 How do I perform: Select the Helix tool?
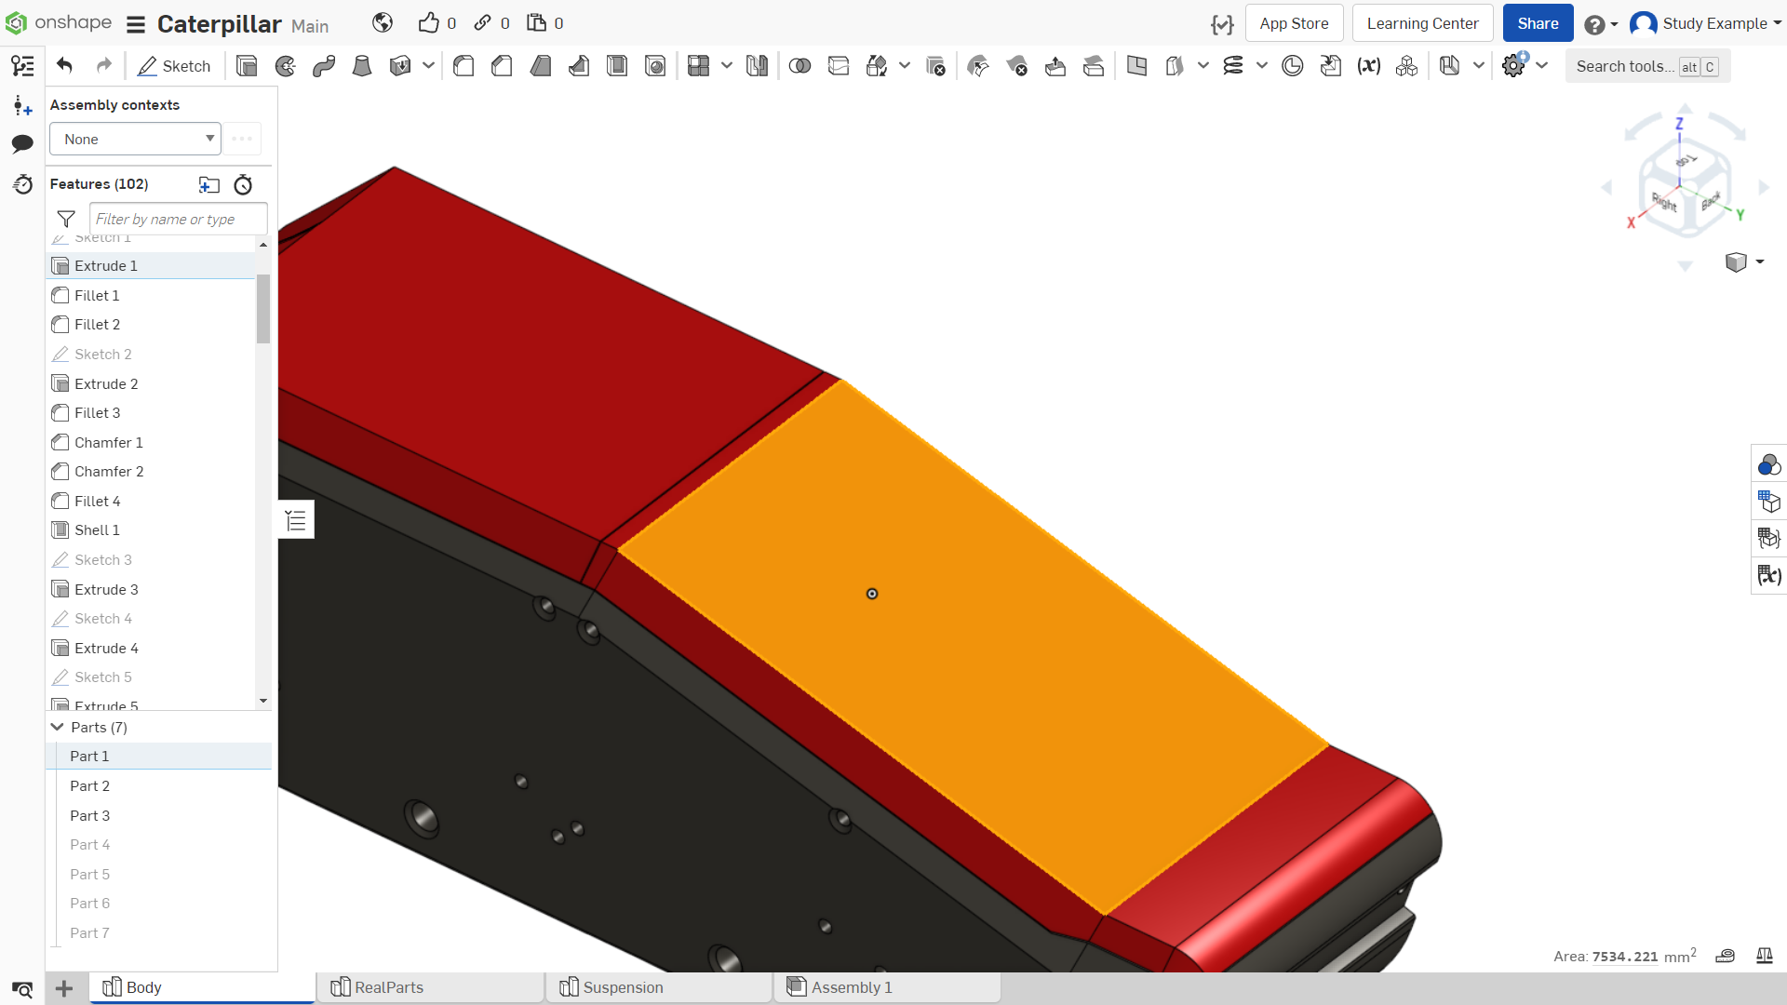(1233, 66)
